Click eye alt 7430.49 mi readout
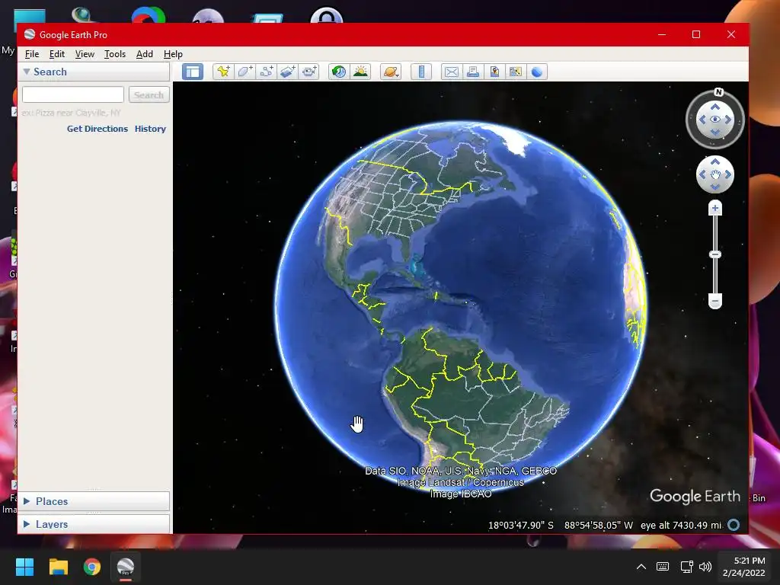The height and width of the screenshot is (585, 780). tap(680, 525)
